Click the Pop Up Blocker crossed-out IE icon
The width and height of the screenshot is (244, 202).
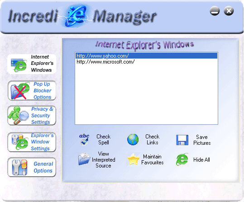coord(20,91)
